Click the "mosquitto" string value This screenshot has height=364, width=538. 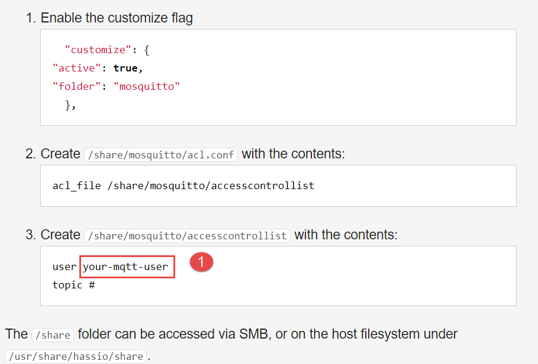tap(147, 86)
